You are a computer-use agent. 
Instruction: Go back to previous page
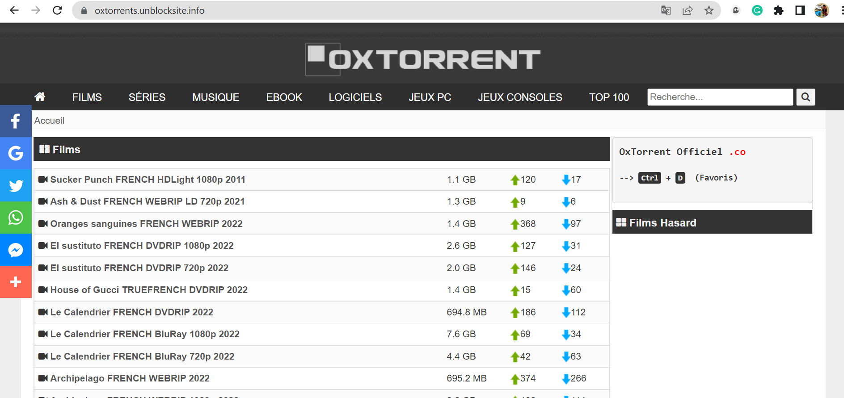[x=14, y=10]
